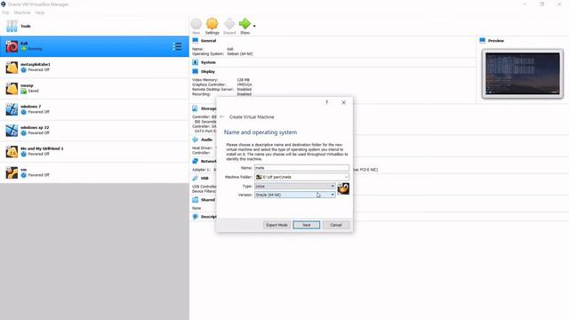Click the Kali debian swirl icon
Image resolution: width=569 pixels, height=320 pixels.
pyautogui.click(x=12, y=46)
